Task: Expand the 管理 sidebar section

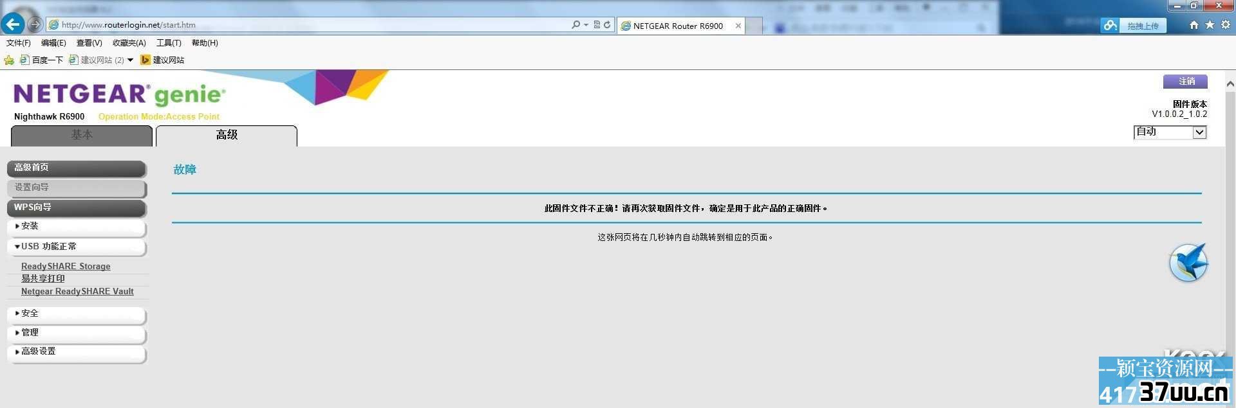Action: (x=77, y=333)
